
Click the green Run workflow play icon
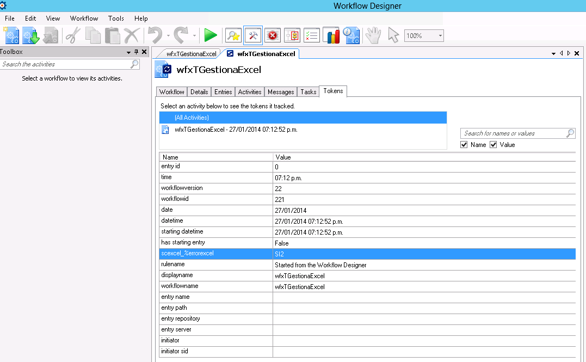(210, 36)
